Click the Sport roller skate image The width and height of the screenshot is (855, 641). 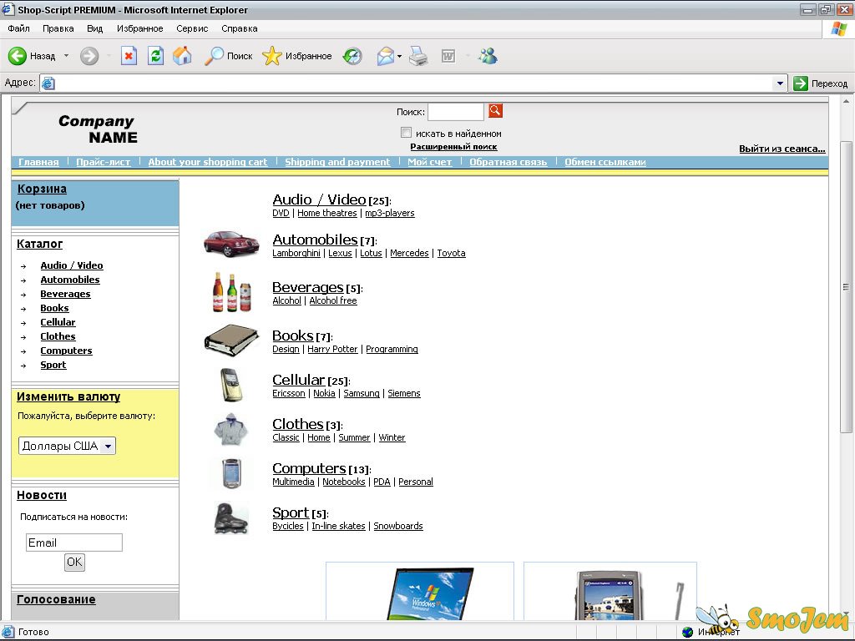pos(231,517)
